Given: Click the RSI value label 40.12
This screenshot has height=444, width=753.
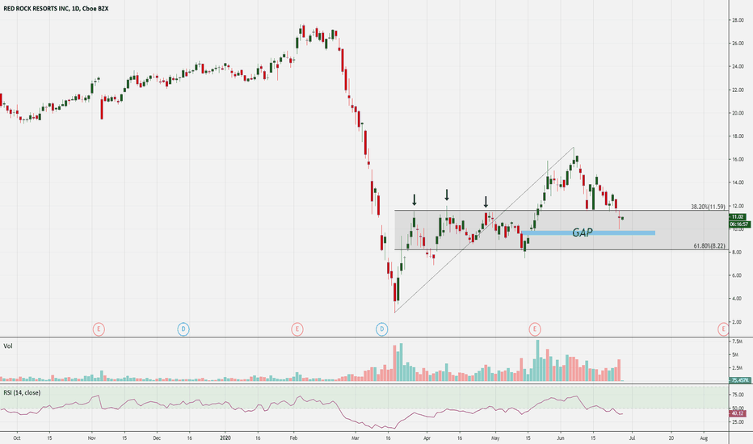Looking at the screenshot, I should tap(738, 413).
